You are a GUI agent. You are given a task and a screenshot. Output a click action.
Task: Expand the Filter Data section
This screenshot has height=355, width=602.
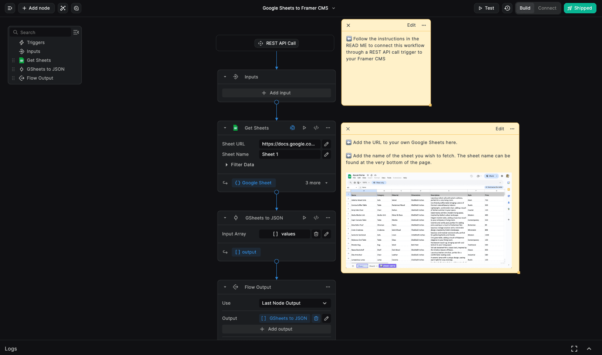(x=239, y=165)
